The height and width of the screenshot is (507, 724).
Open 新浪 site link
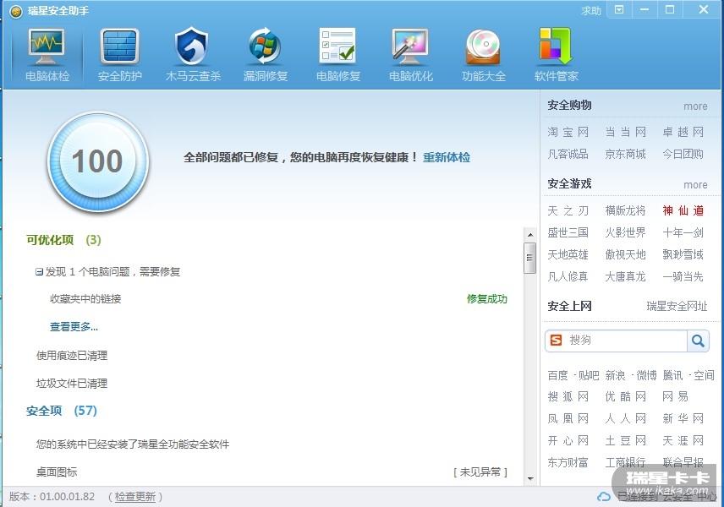point(615,375)
